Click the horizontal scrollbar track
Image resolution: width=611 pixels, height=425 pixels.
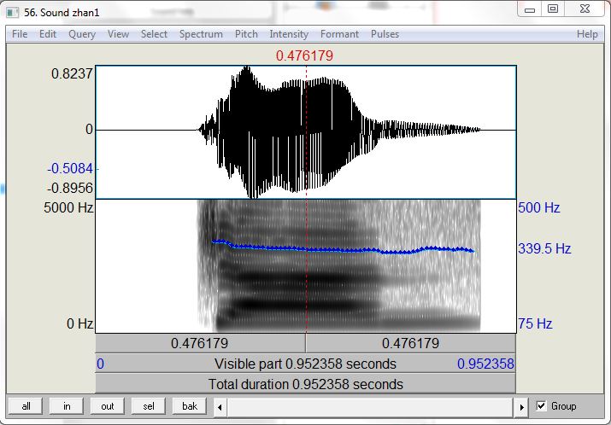[370, 407]
